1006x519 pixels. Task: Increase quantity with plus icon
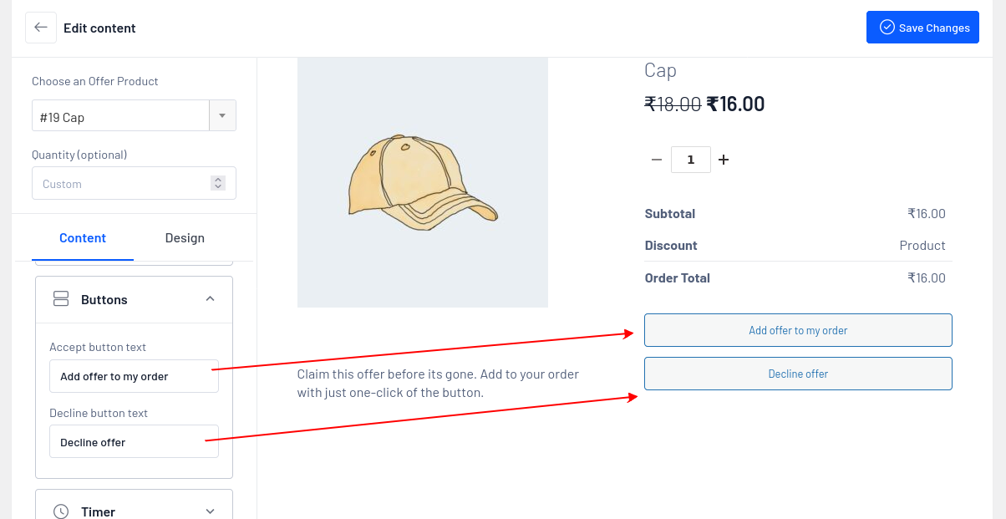pos(724,160)
